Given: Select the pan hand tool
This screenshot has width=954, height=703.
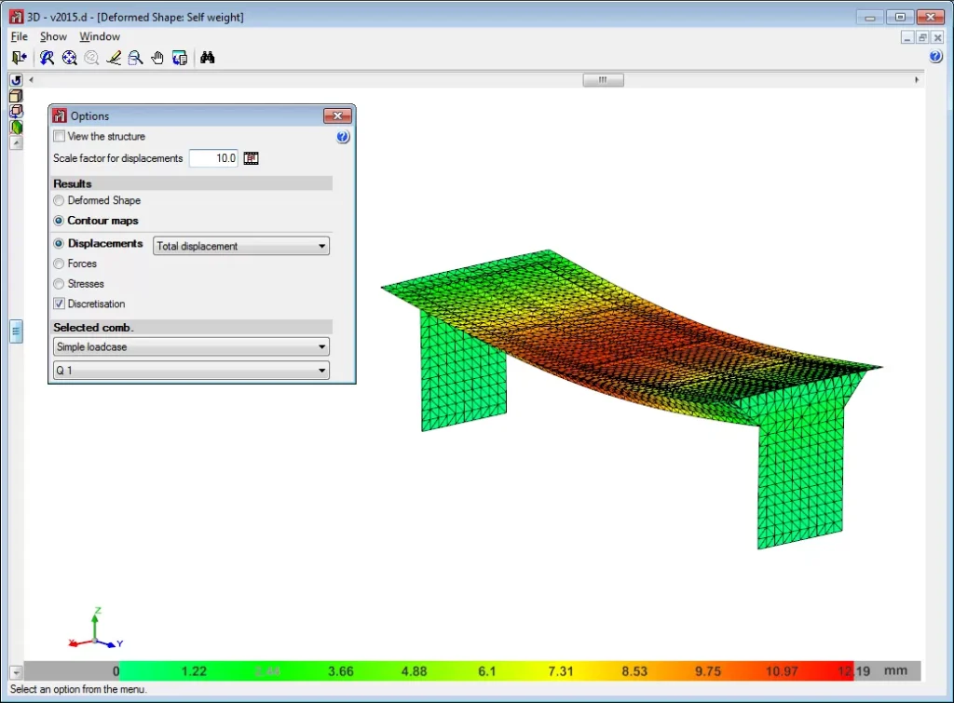Looking at the screenshot, I should (x=157, y=58).
